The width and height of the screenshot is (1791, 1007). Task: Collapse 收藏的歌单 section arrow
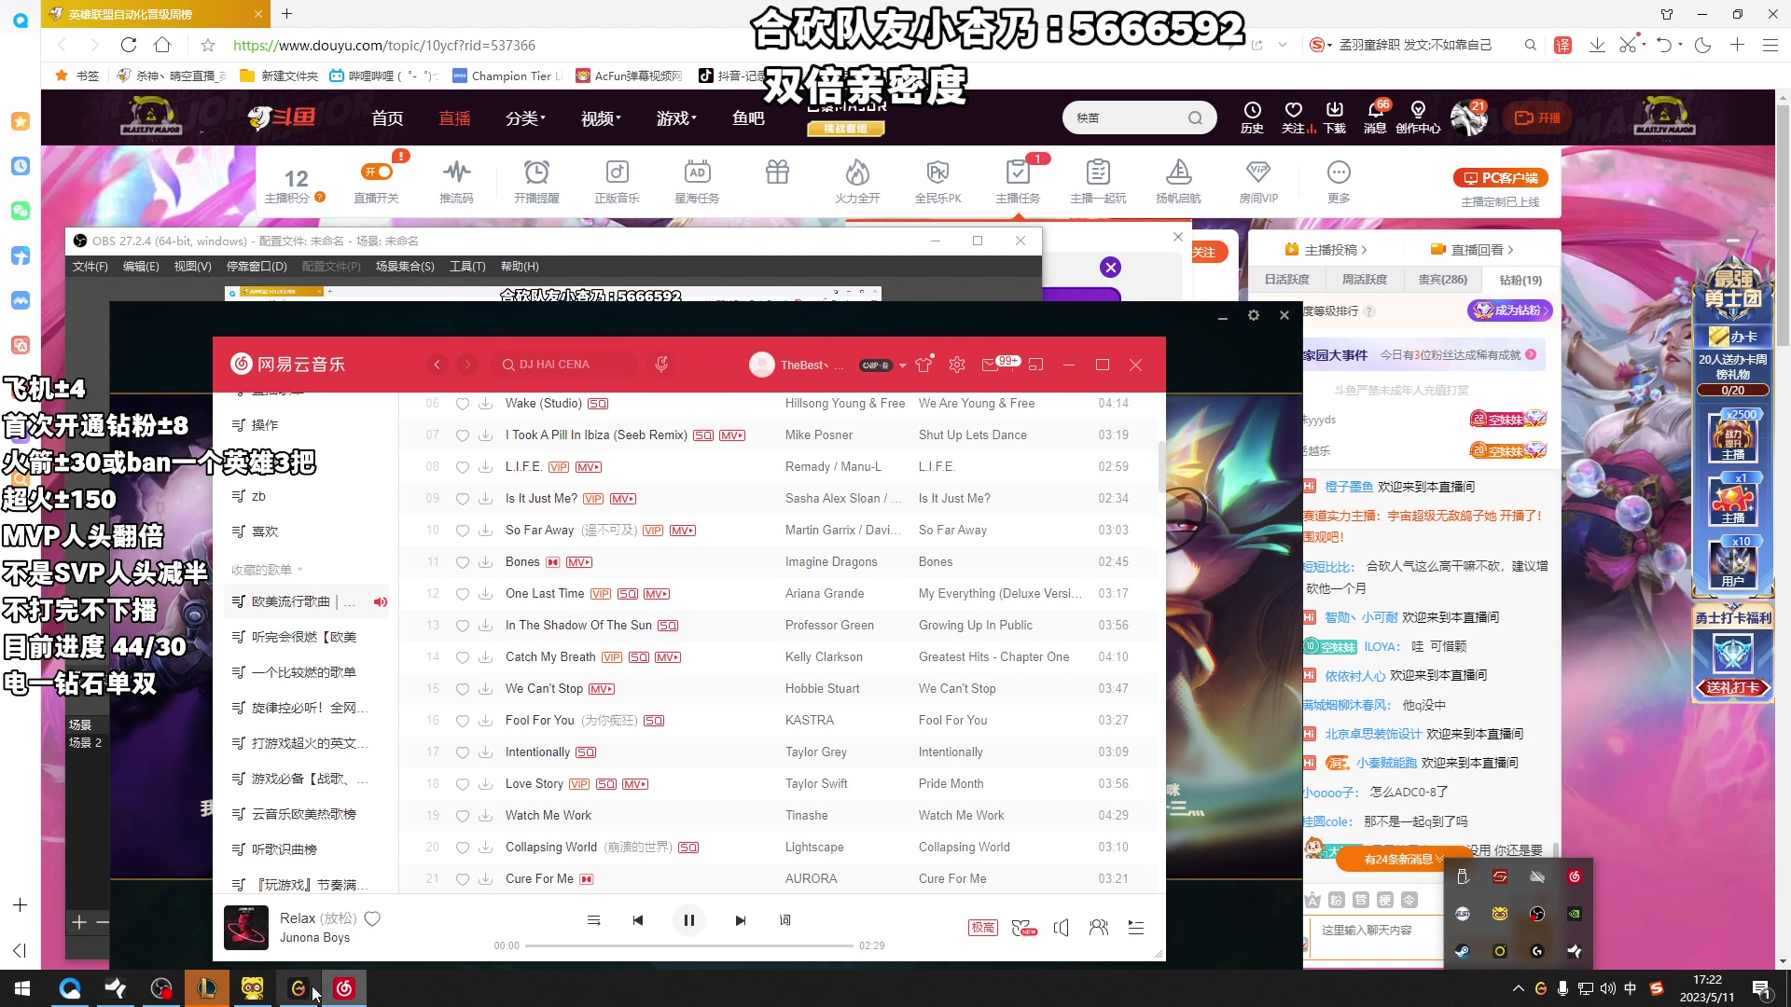click(299, 570)
